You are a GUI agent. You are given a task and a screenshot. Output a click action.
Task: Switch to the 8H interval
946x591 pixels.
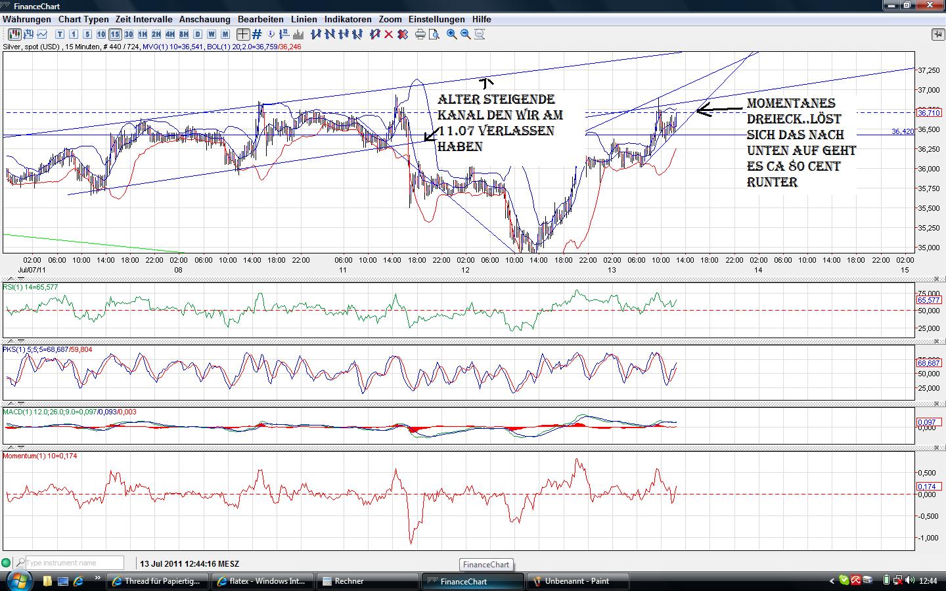click(x=184, y=34)
